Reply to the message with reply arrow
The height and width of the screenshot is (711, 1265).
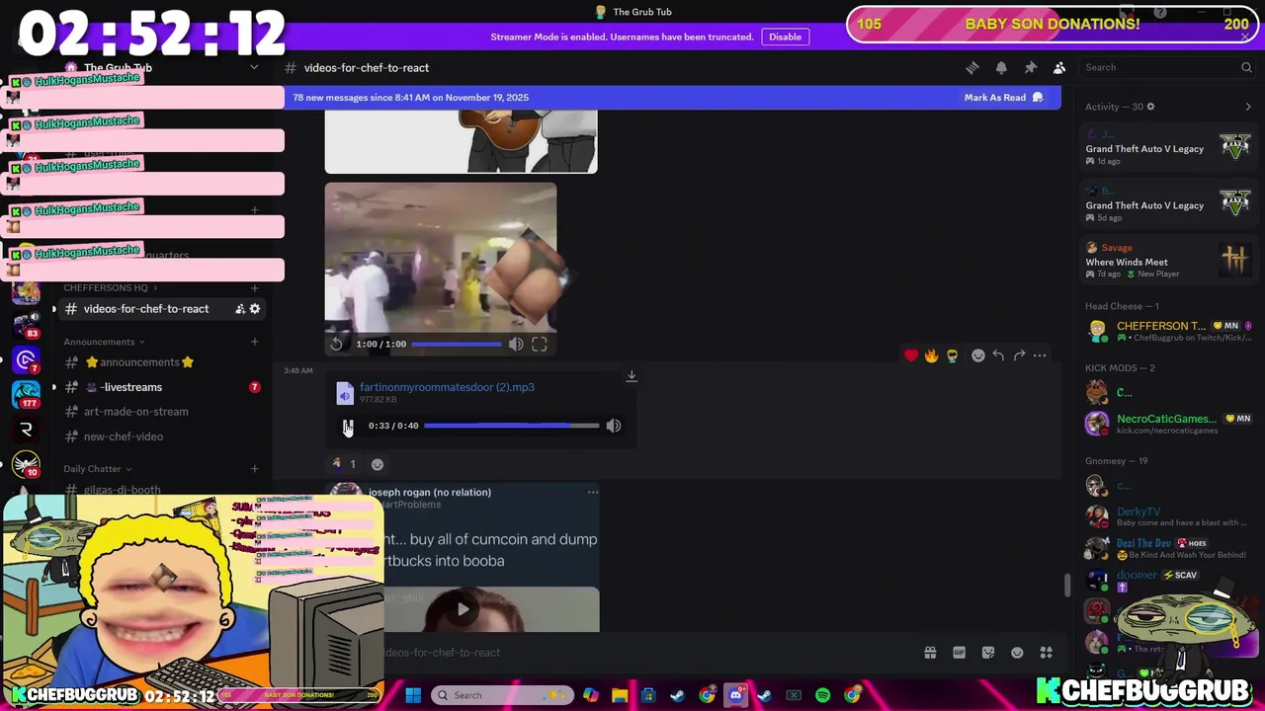[x=998, y=355]
